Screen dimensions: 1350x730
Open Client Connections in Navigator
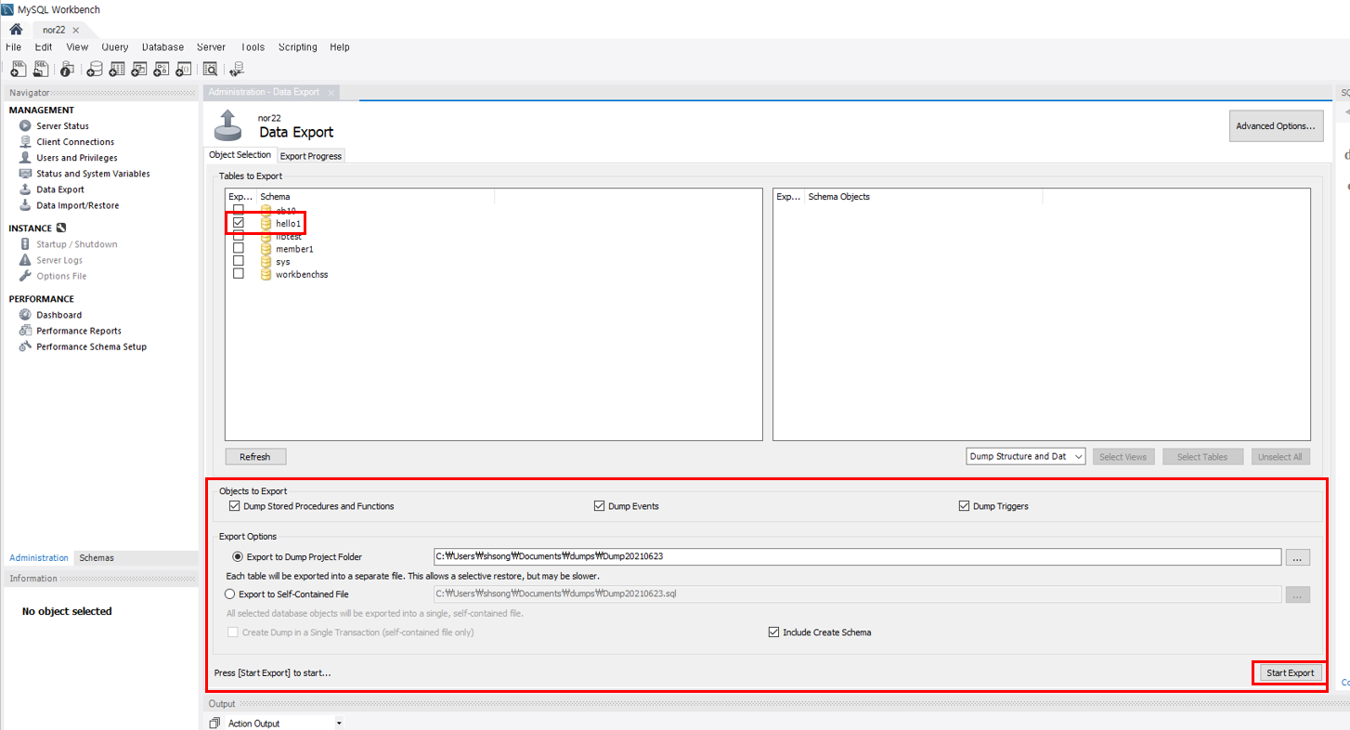point(75,142)
